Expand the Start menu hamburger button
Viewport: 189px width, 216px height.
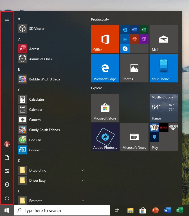7,19
